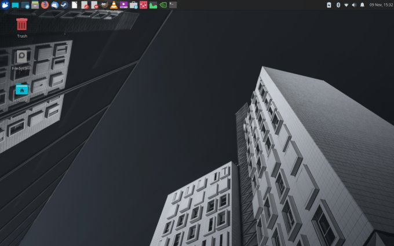Launch GIMP image editor
This screenshot has height=246, width=394.
pos(104,5)
